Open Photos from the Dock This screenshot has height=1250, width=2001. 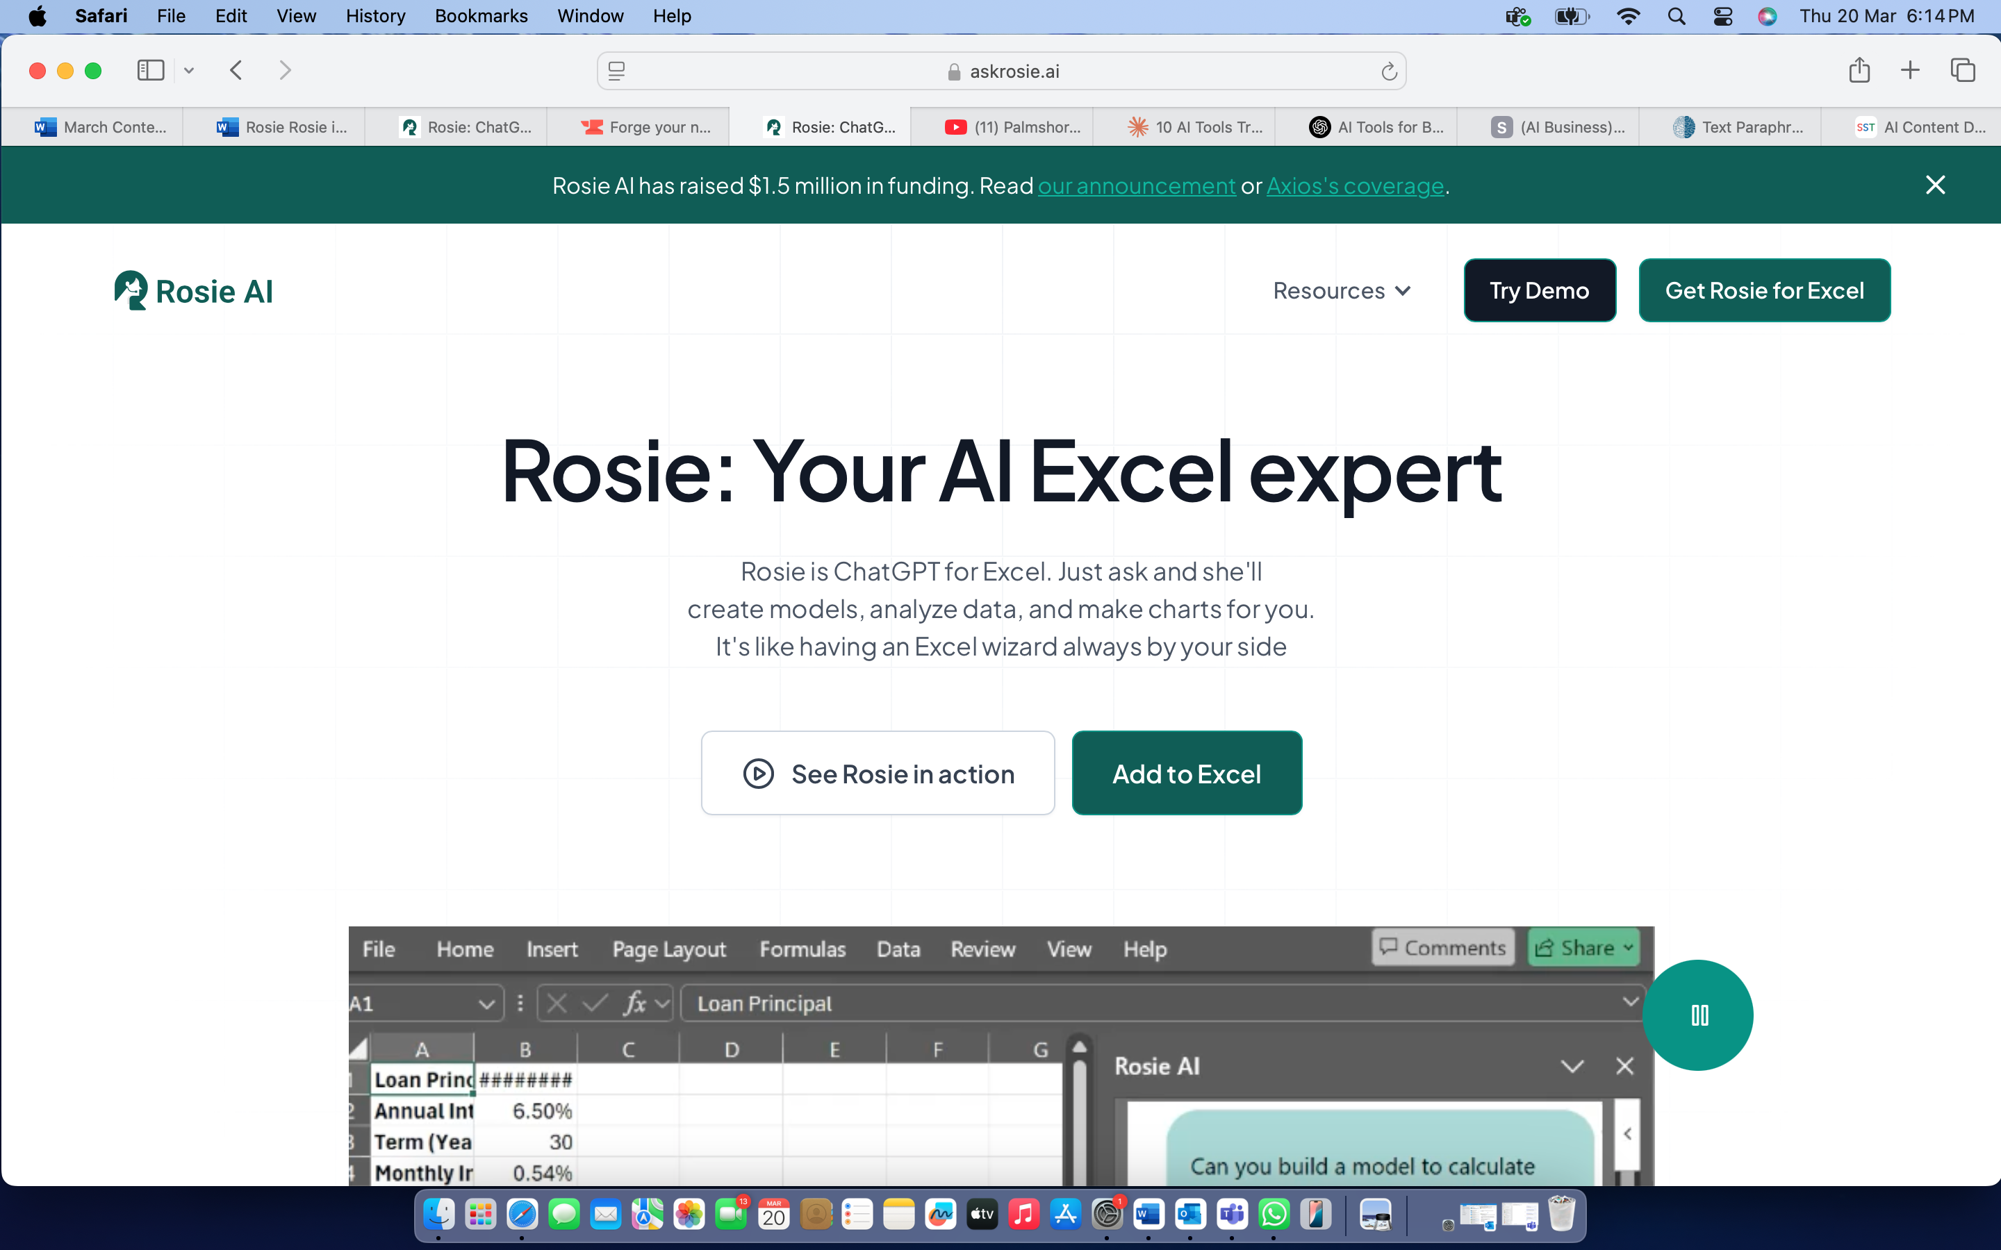(x=689, y=1214)
